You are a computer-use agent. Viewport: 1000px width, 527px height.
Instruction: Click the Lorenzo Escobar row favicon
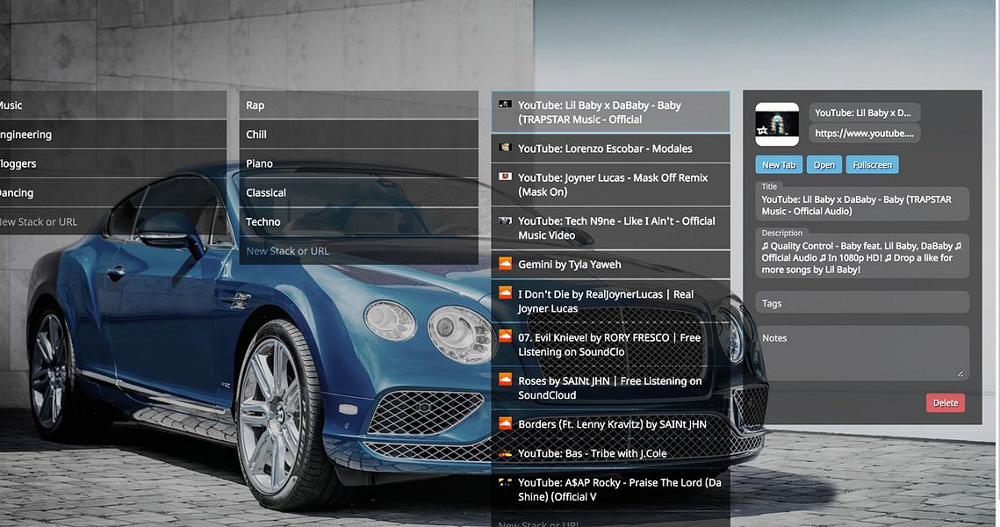click(x=505, y=148)
